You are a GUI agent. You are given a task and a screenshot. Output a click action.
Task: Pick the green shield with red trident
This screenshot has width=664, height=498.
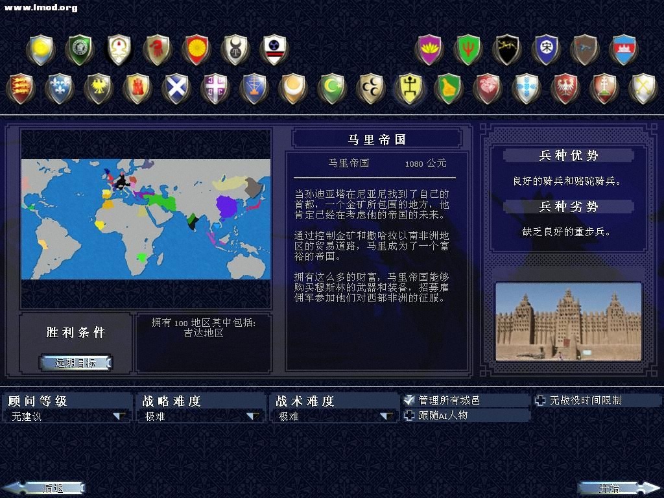[x=468, y=49]
